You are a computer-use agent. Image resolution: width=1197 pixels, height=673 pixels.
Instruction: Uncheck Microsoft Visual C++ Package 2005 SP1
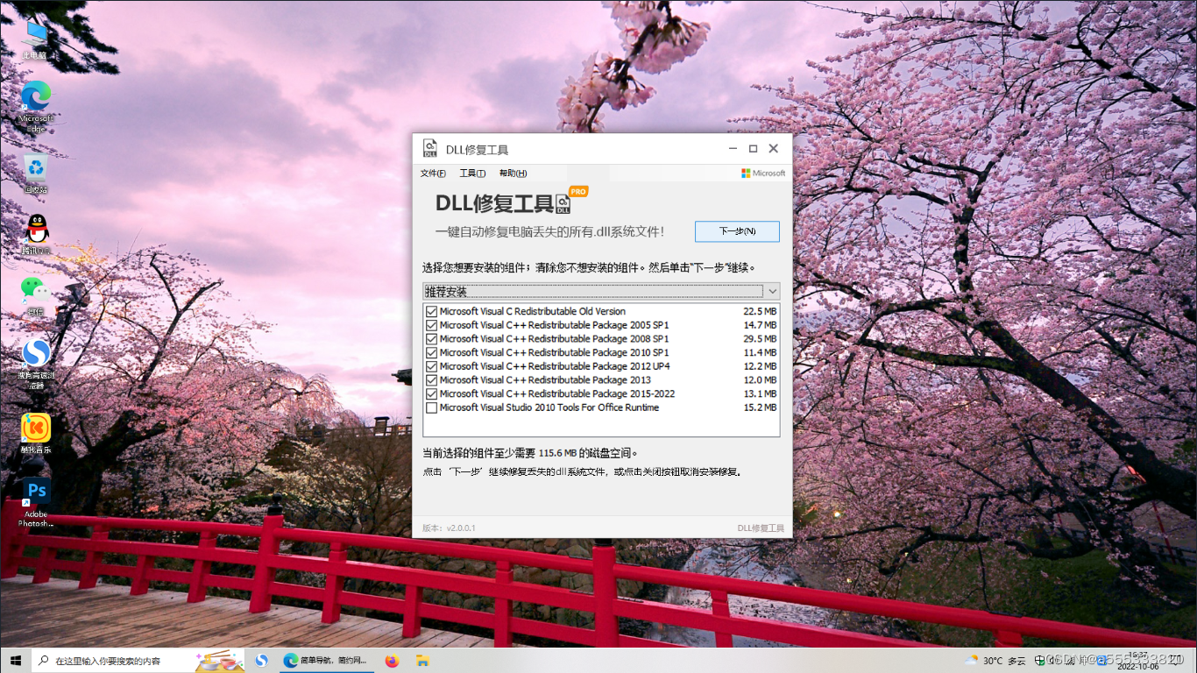tap(431, 325)
